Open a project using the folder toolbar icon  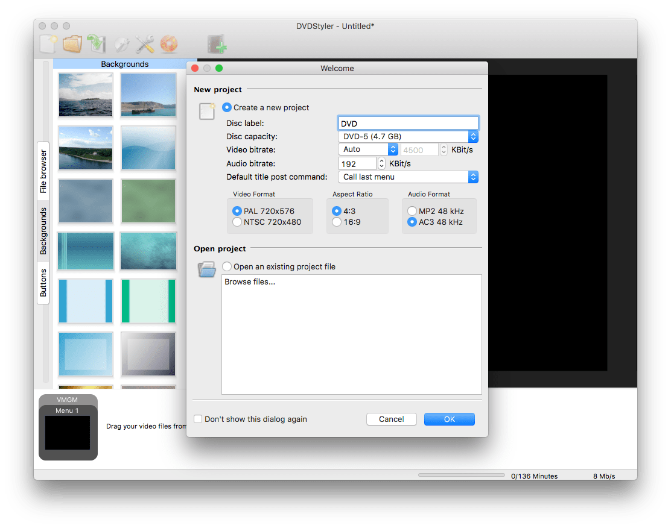click(72, 43)
